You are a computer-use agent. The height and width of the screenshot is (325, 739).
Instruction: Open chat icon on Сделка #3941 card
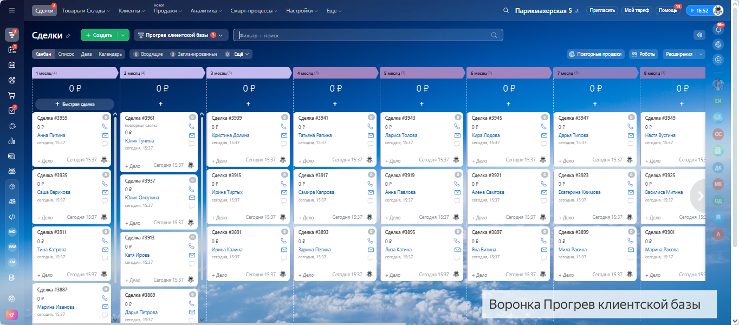[x=371, y=144]
